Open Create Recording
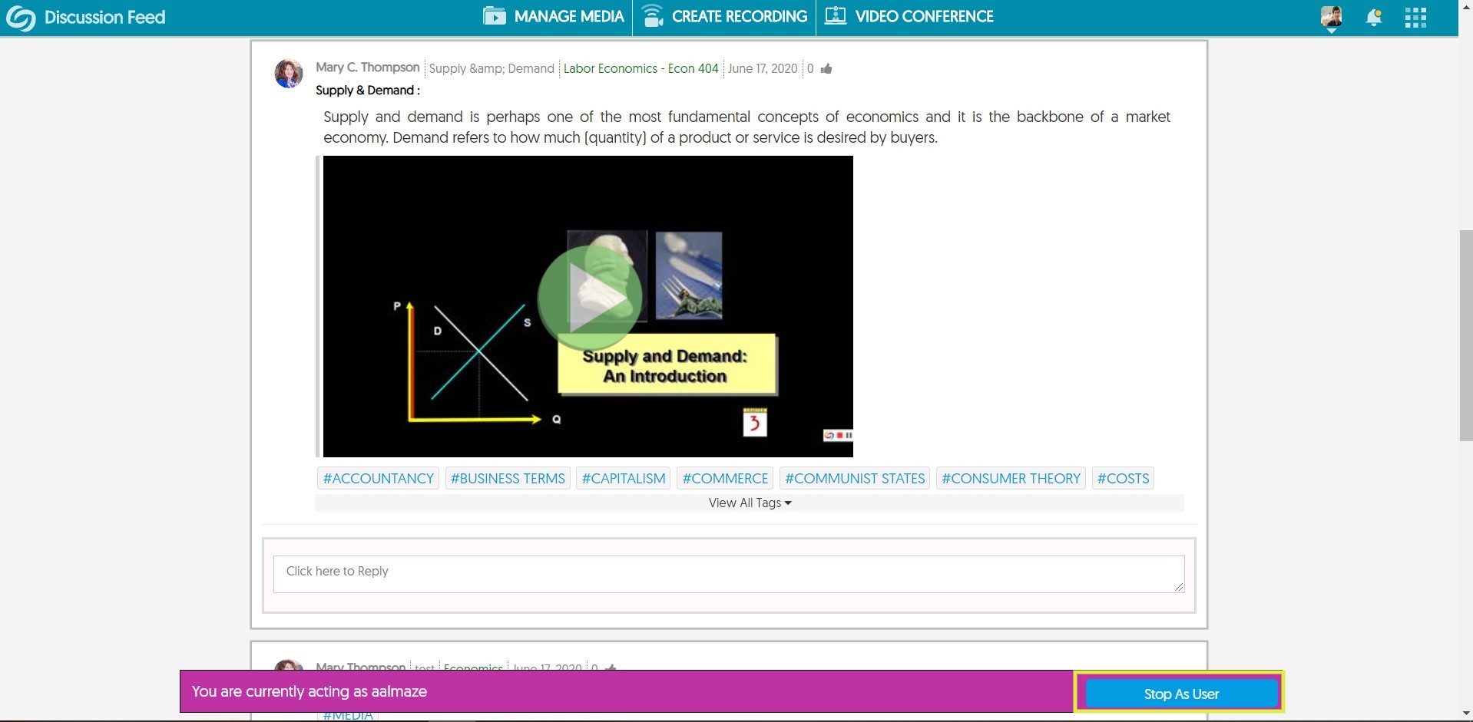Image resolution: width=1473 pixels, height=722 pixels. [724, 17]
